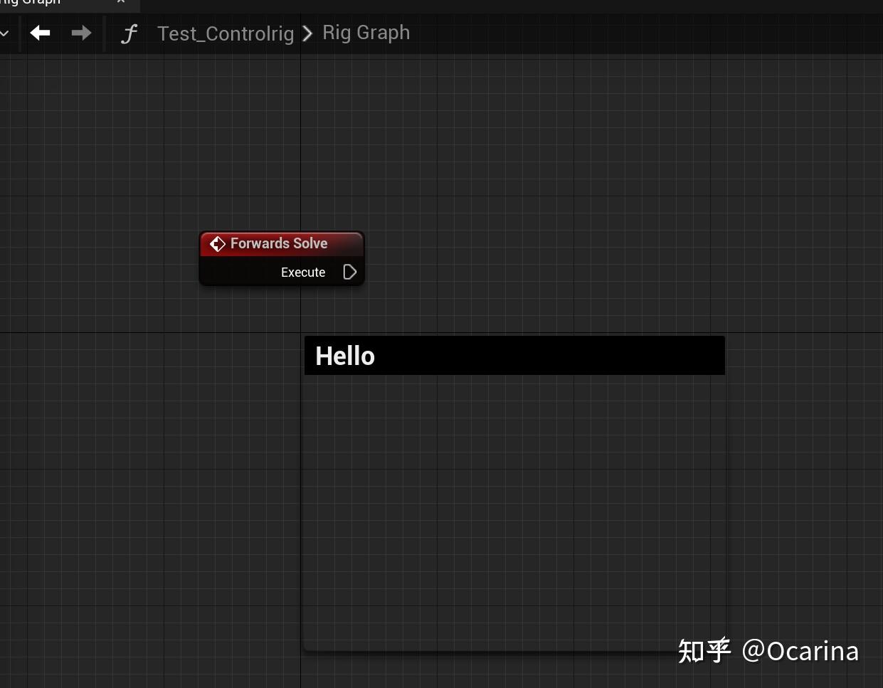Select the Execute label on the node
Screen dimensions: 883x688
(x=302, y=272)
